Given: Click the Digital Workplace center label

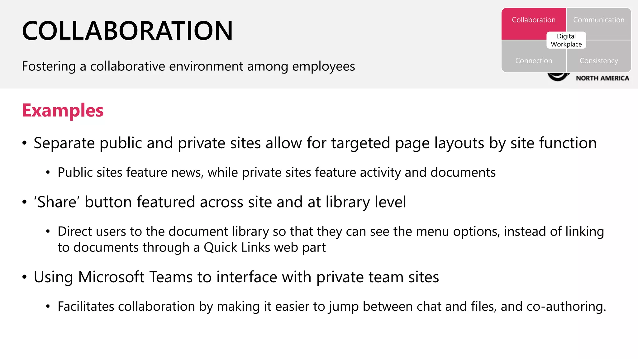Looking at the screenshot, I should 566,40.
